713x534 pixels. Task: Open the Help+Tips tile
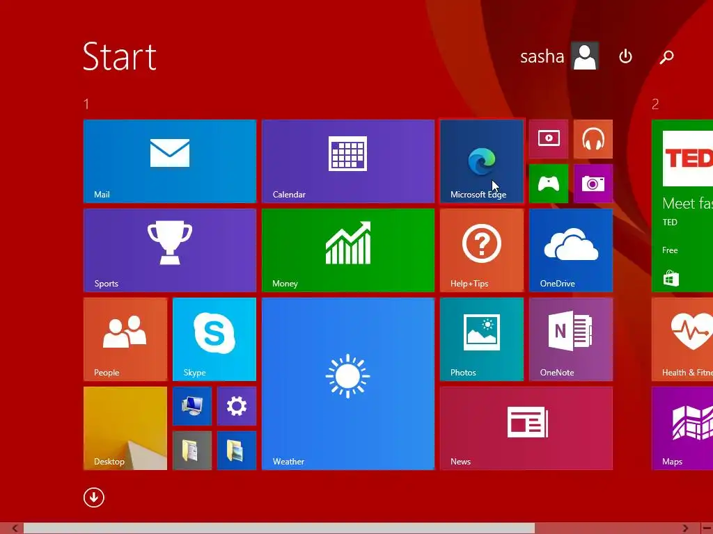coord(482,250)
